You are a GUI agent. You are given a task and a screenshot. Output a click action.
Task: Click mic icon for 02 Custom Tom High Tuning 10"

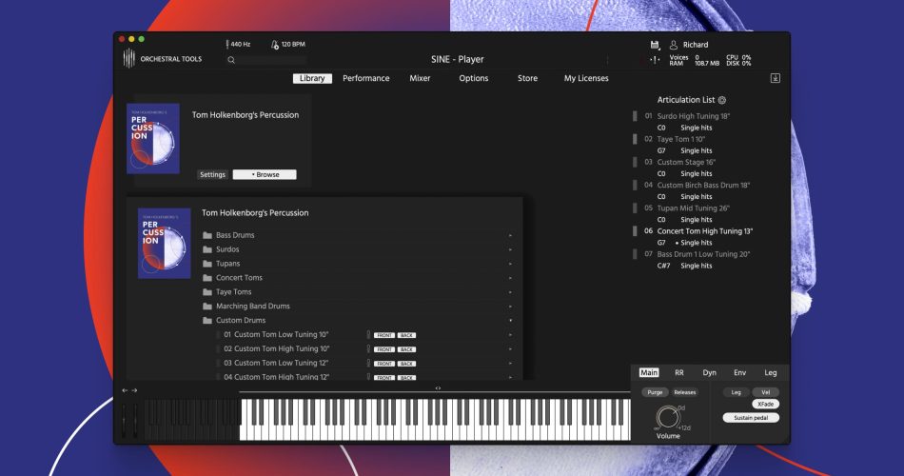coord(368,349)
